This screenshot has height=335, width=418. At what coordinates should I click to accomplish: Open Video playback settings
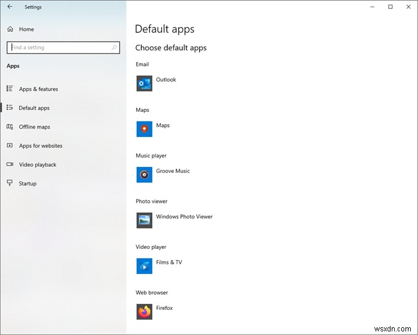38,165
